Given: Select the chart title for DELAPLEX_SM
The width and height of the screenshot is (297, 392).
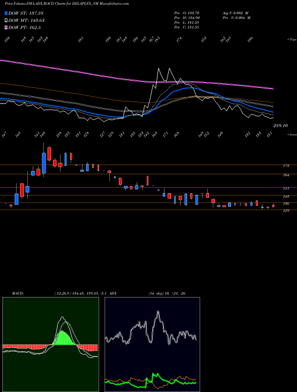Looking at the screenshot, I should pos(67,4).
